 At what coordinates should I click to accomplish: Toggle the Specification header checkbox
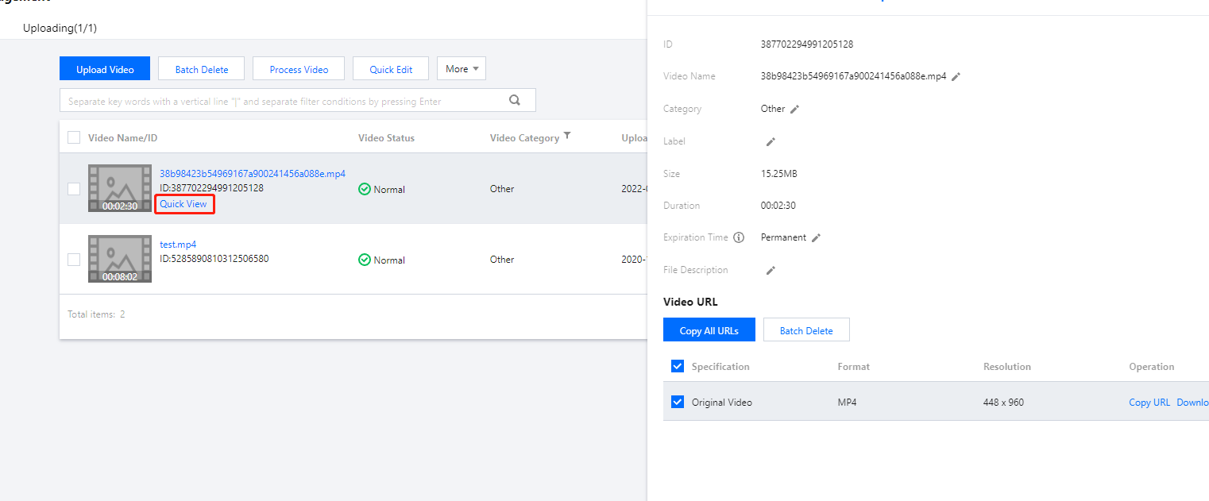point(678,366)
